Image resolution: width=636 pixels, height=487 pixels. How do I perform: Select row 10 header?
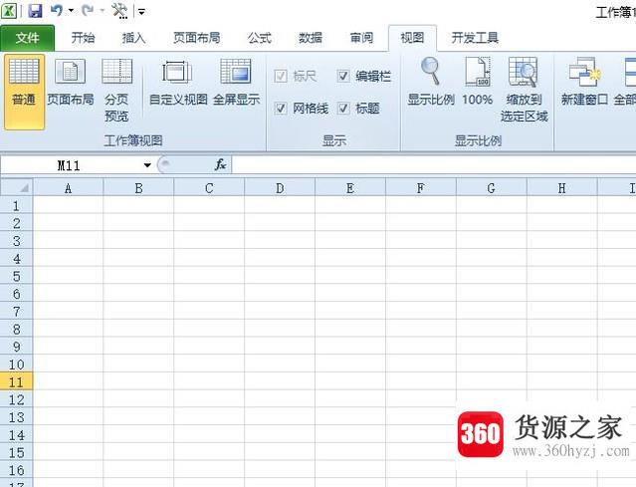16,365
